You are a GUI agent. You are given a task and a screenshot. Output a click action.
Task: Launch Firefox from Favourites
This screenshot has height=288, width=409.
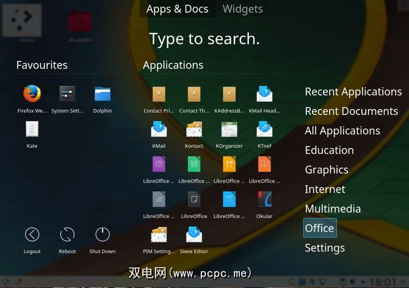tap(32, 94)
